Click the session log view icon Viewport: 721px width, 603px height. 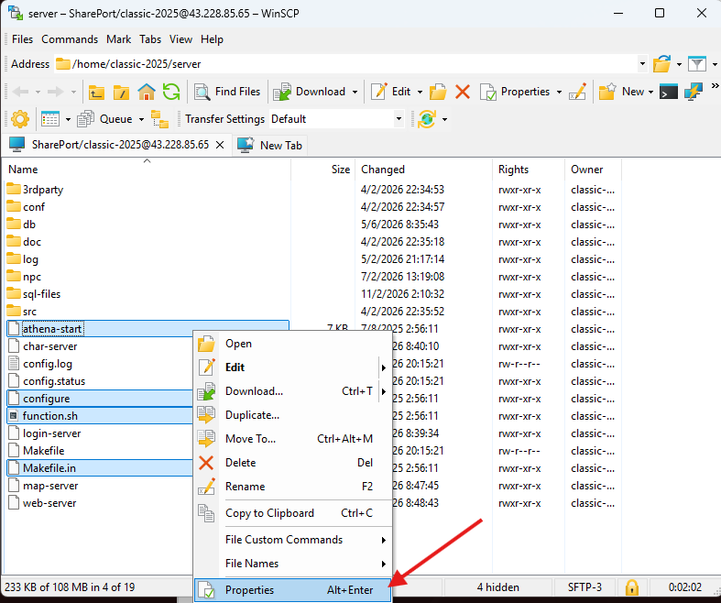pos(50,119)
